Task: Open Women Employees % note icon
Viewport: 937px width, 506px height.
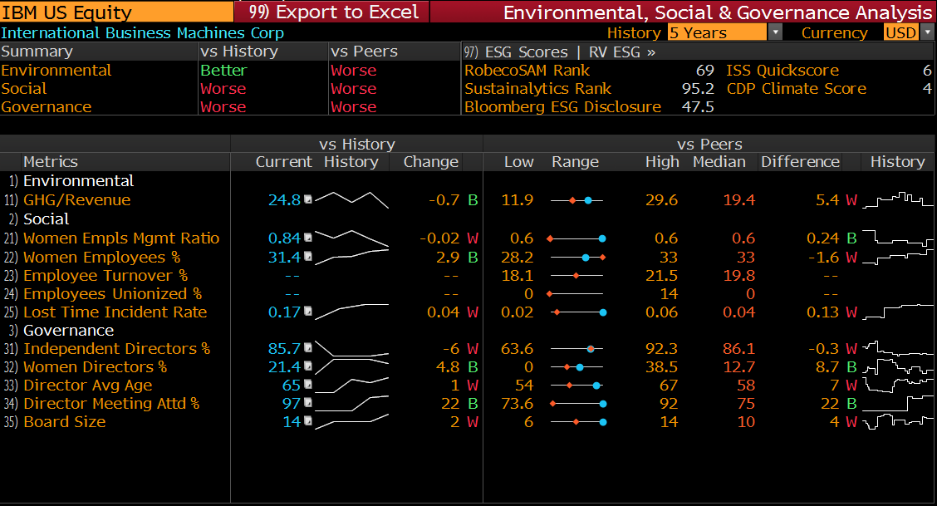Action: point(308,256)
